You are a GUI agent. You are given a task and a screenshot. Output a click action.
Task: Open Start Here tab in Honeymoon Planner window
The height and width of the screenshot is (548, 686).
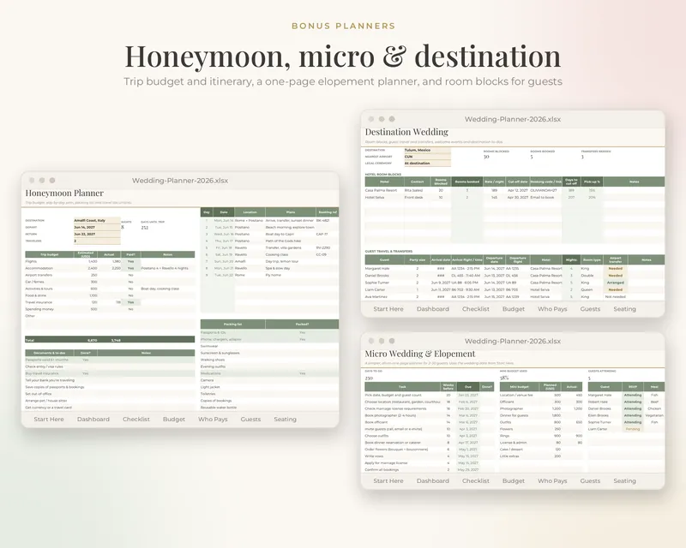click(x=49, y=419)
